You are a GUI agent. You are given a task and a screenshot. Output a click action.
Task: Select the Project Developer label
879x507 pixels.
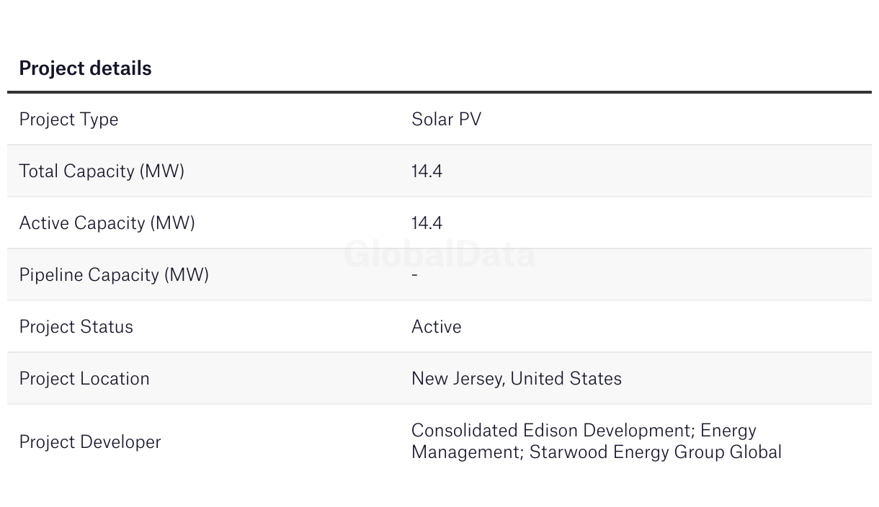point(90,442)
